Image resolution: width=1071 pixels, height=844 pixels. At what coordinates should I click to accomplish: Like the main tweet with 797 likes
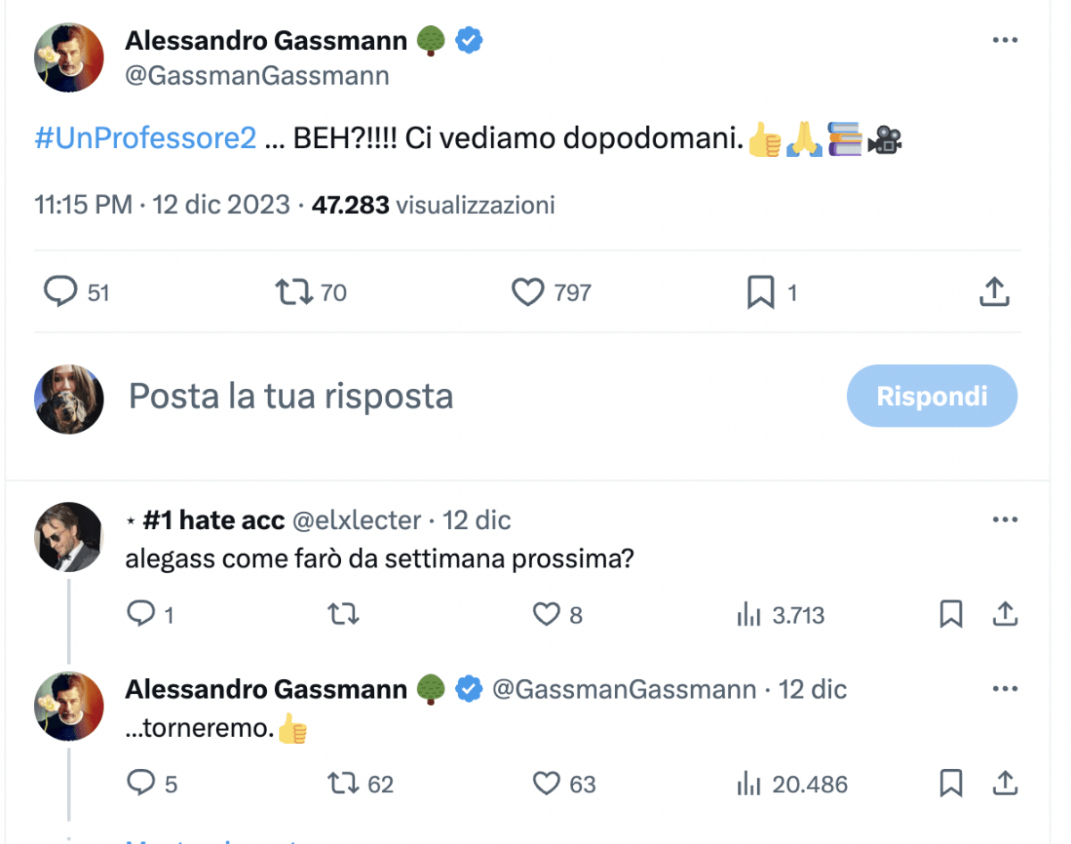pyautogui.click(x=527, y=292)
